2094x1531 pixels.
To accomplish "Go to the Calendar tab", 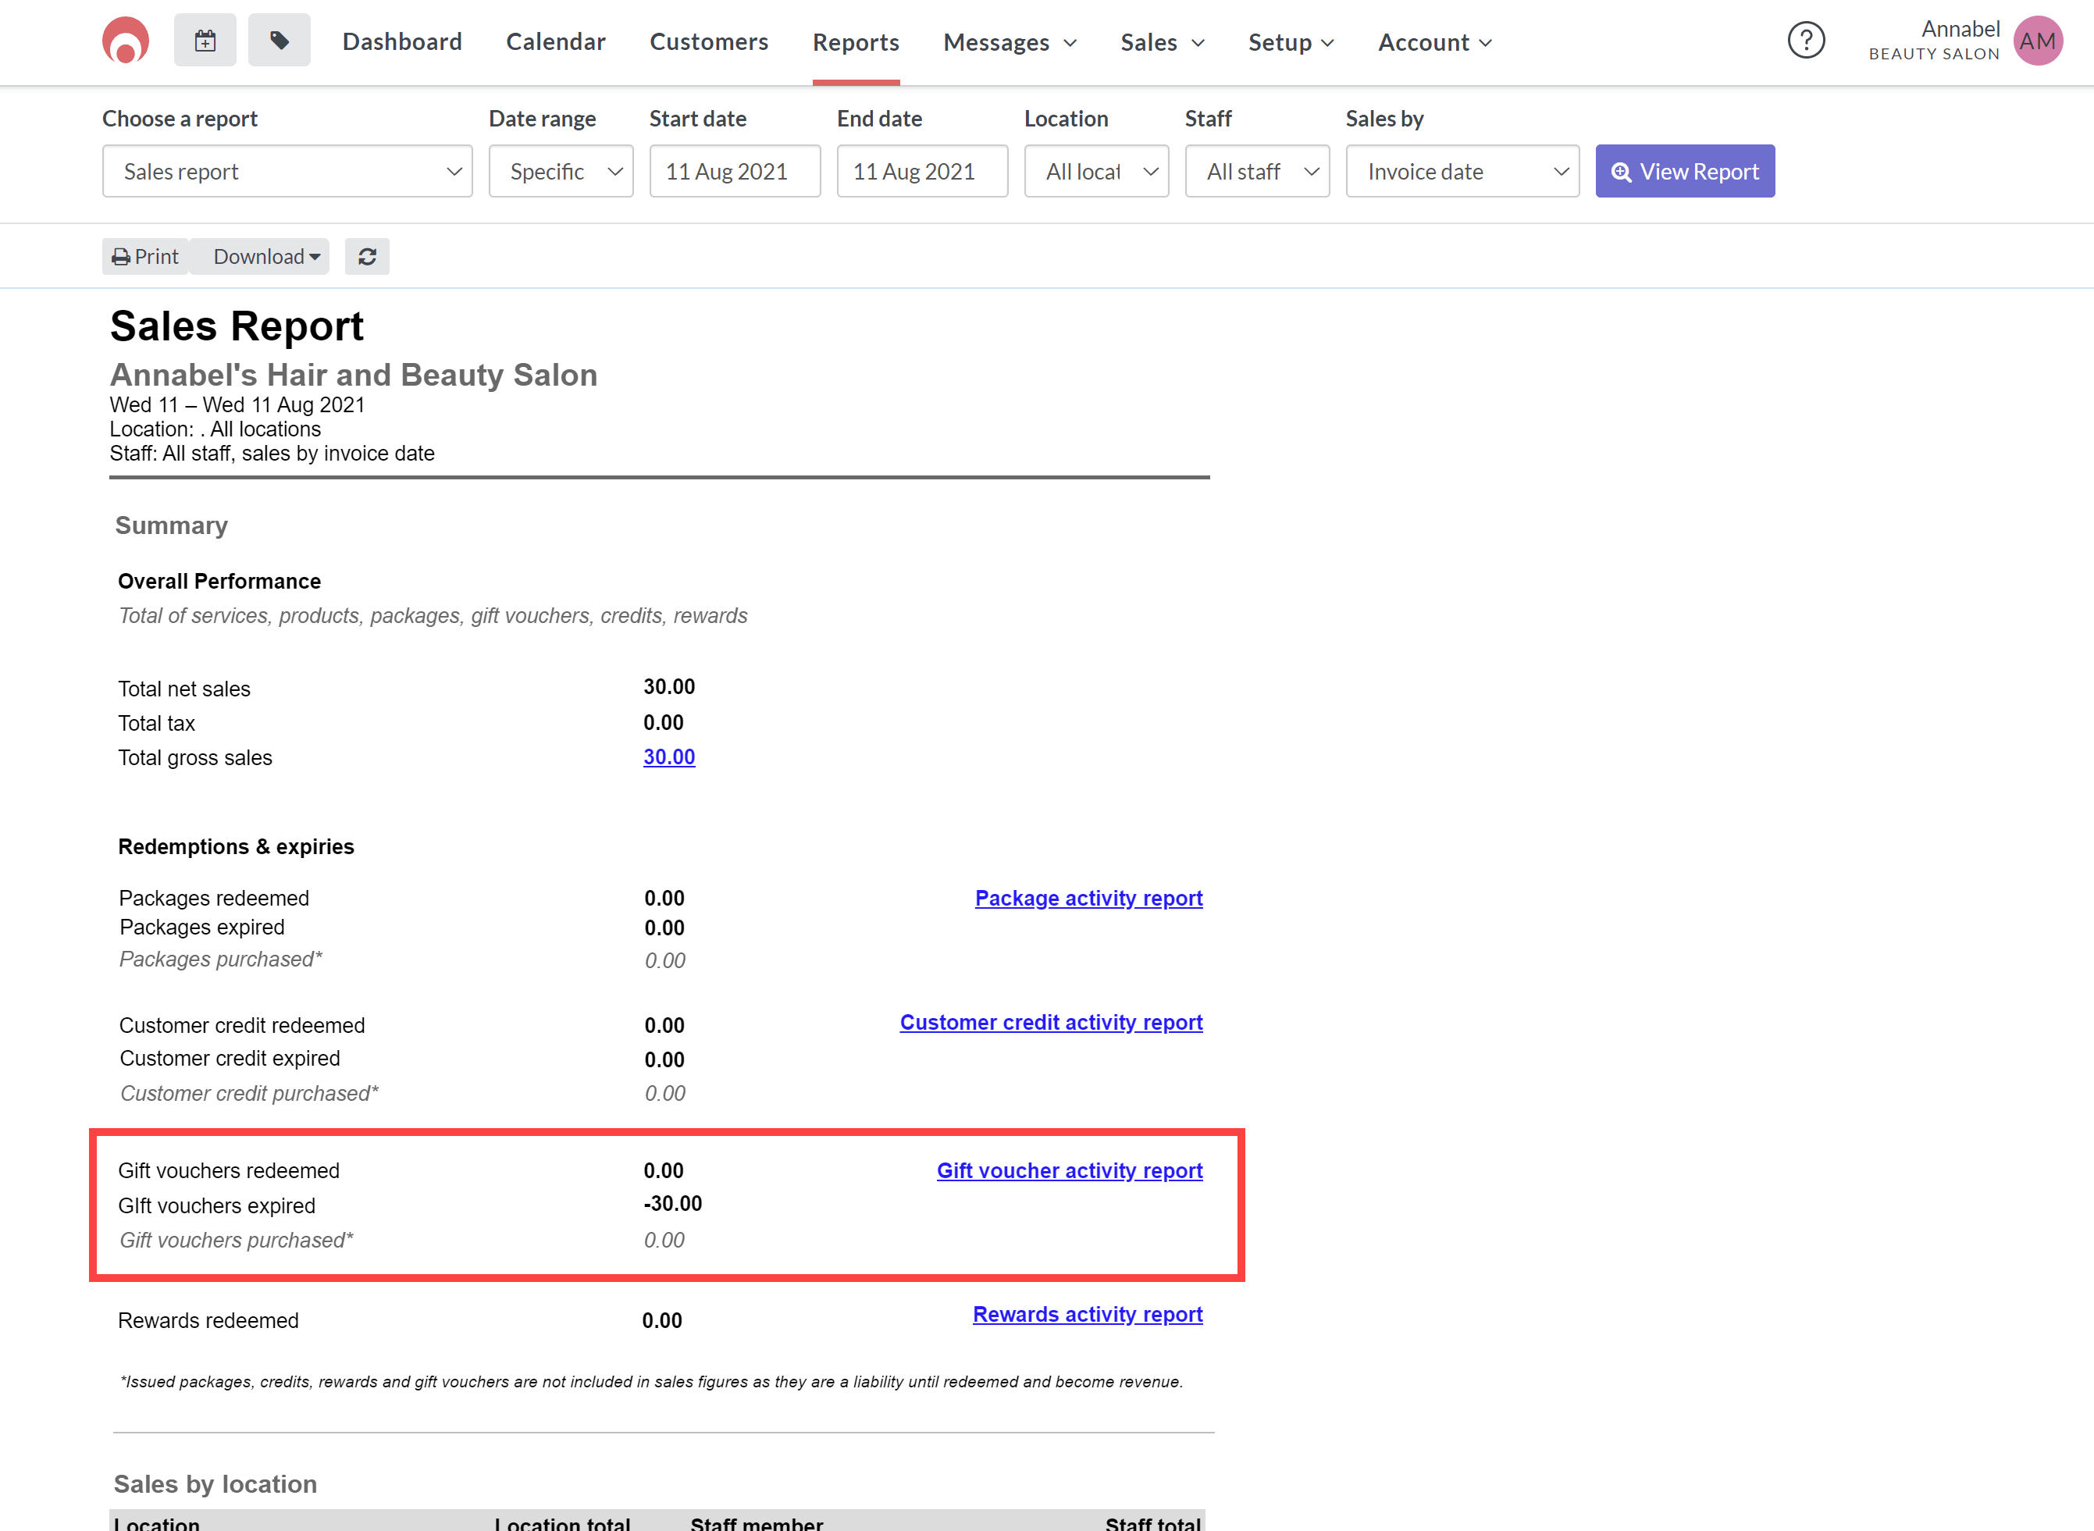I will click(555, 43).
